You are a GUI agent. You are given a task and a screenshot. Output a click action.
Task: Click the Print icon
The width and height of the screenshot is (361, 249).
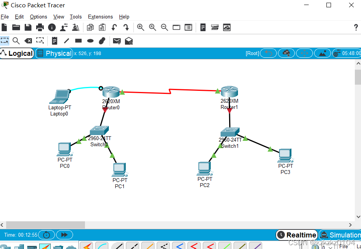click(x=40, y=27)
